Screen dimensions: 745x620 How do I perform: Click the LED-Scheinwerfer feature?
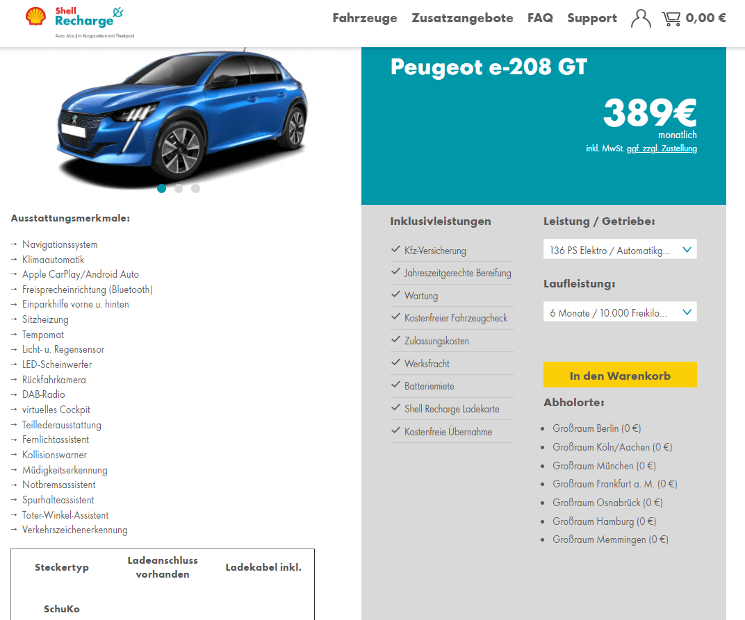tap(57, 365)
